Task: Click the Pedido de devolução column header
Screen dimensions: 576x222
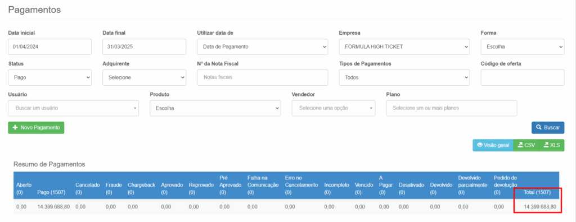Action: click(506, 185)
